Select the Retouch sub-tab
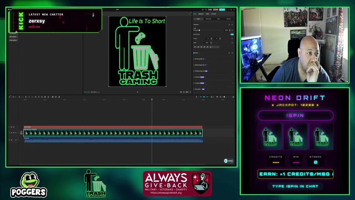This screenshot has height=200, width=355. coord(229,19)
